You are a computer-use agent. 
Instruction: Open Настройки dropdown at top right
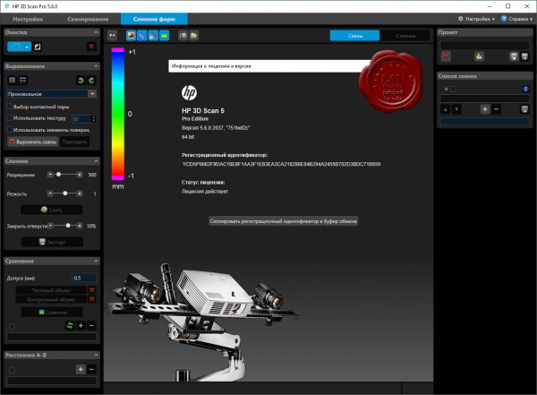(x=476, y=19)
